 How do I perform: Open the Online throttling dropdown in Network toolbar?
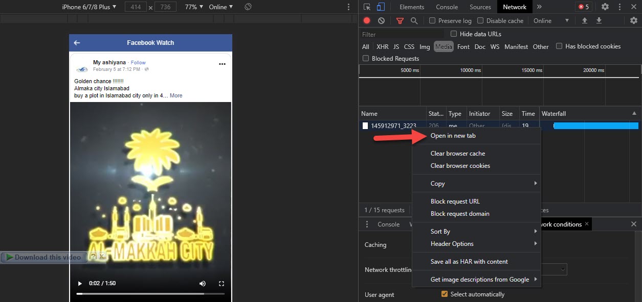[551, 21]
